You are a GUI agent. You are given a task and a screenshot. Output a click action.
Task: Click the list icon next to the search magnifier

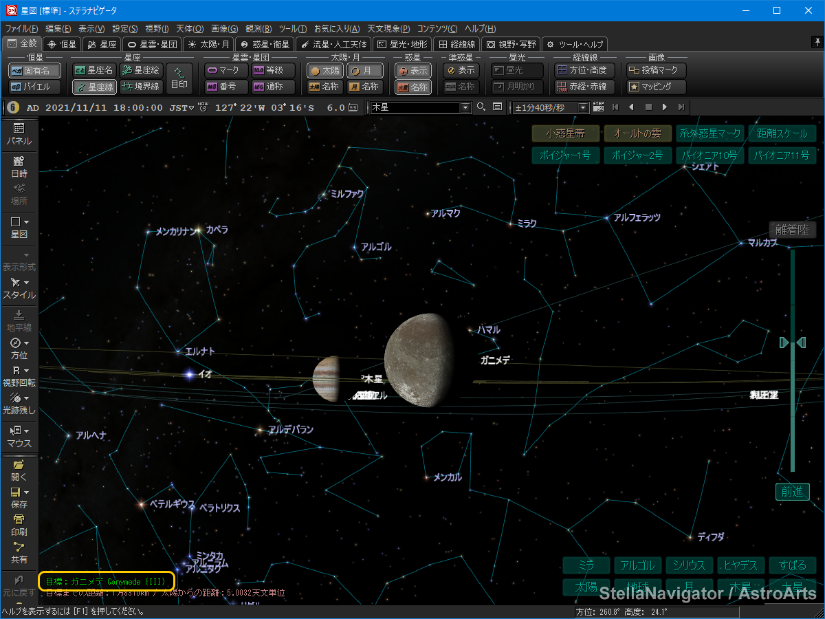coord(497,107)
